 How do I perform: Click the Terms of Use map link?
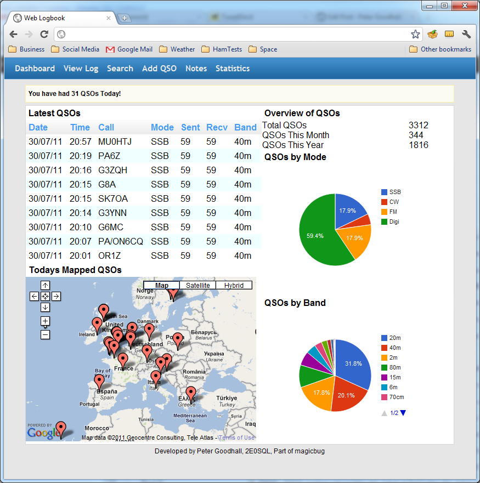click(x=236, y=437)
